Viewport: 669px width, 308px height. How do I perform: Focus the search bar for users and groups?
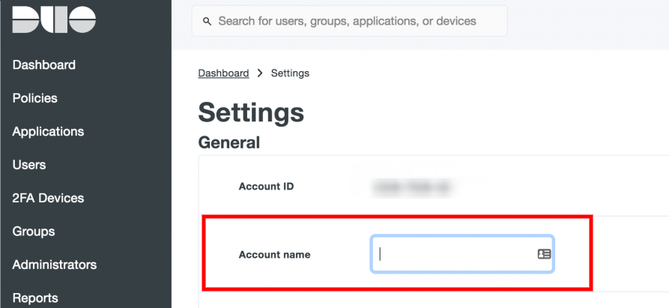(352, 21)
